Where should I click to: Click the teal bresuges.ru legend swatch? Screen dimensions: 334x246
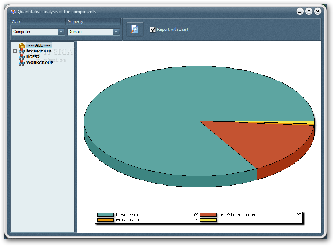[105, 215]
